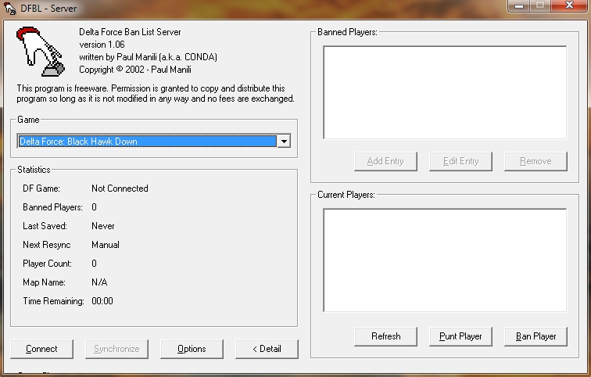Click the 'Never' Last Saved value
This screenshot has height=377, width=591.
click(103, 226)
